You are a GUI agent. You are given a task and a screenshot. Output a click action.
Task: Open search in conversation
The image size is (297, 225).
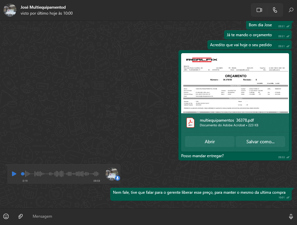[291, 10]
